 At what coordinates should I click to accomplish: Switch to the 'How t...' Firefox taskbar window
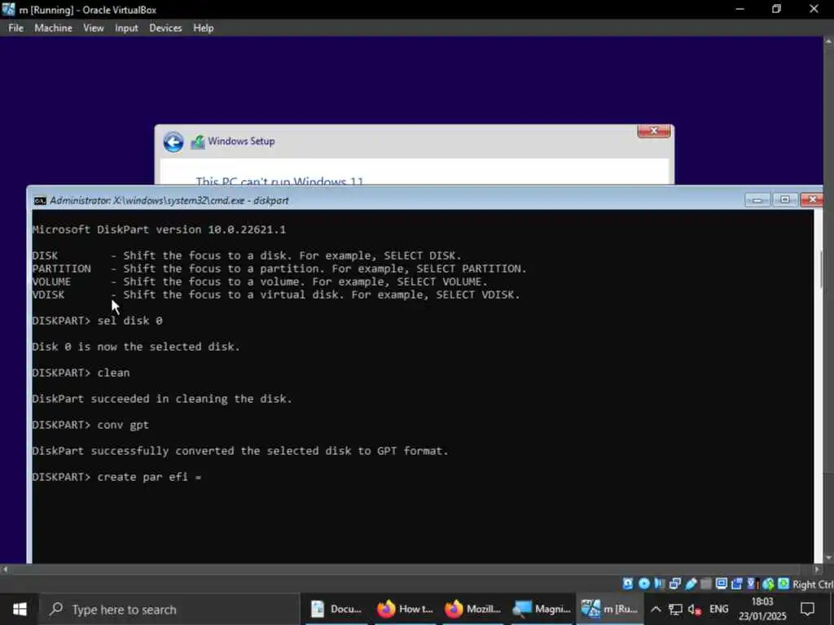(406, 609)
